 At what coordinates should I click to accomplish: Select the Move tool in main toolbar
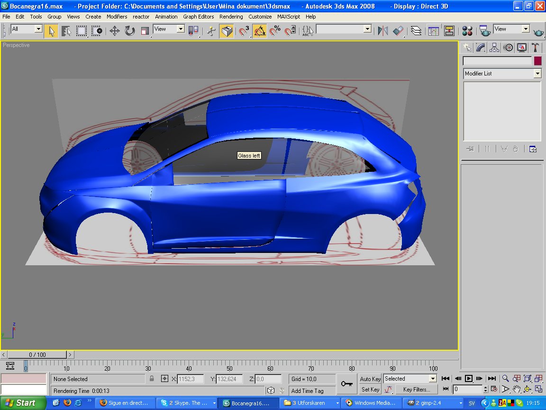coord(114,31)
